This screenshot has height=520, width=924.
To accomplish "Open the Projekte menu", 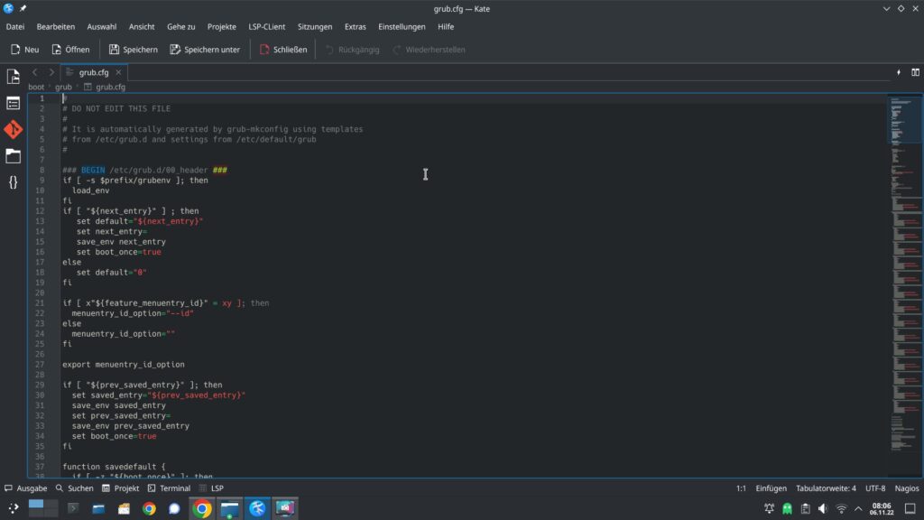I will [x=222, y=26].
